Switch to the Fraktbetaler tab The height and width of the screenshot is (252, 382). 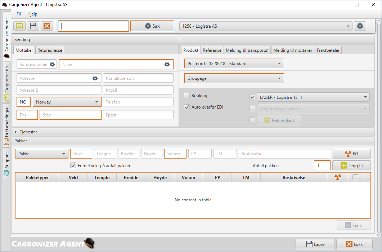328,50
